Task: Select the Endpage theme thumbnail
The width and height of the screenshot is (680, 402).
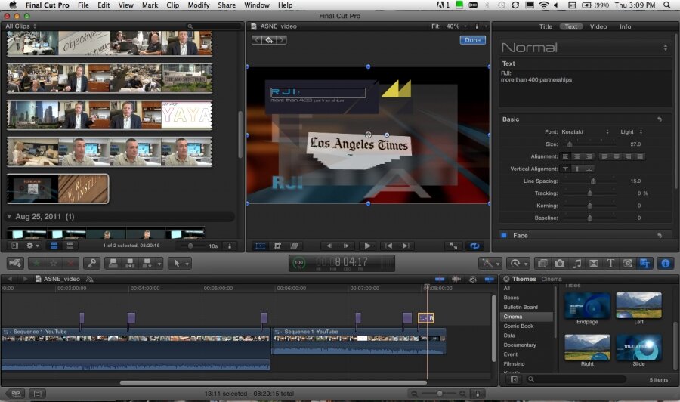Action: (587, 306)
